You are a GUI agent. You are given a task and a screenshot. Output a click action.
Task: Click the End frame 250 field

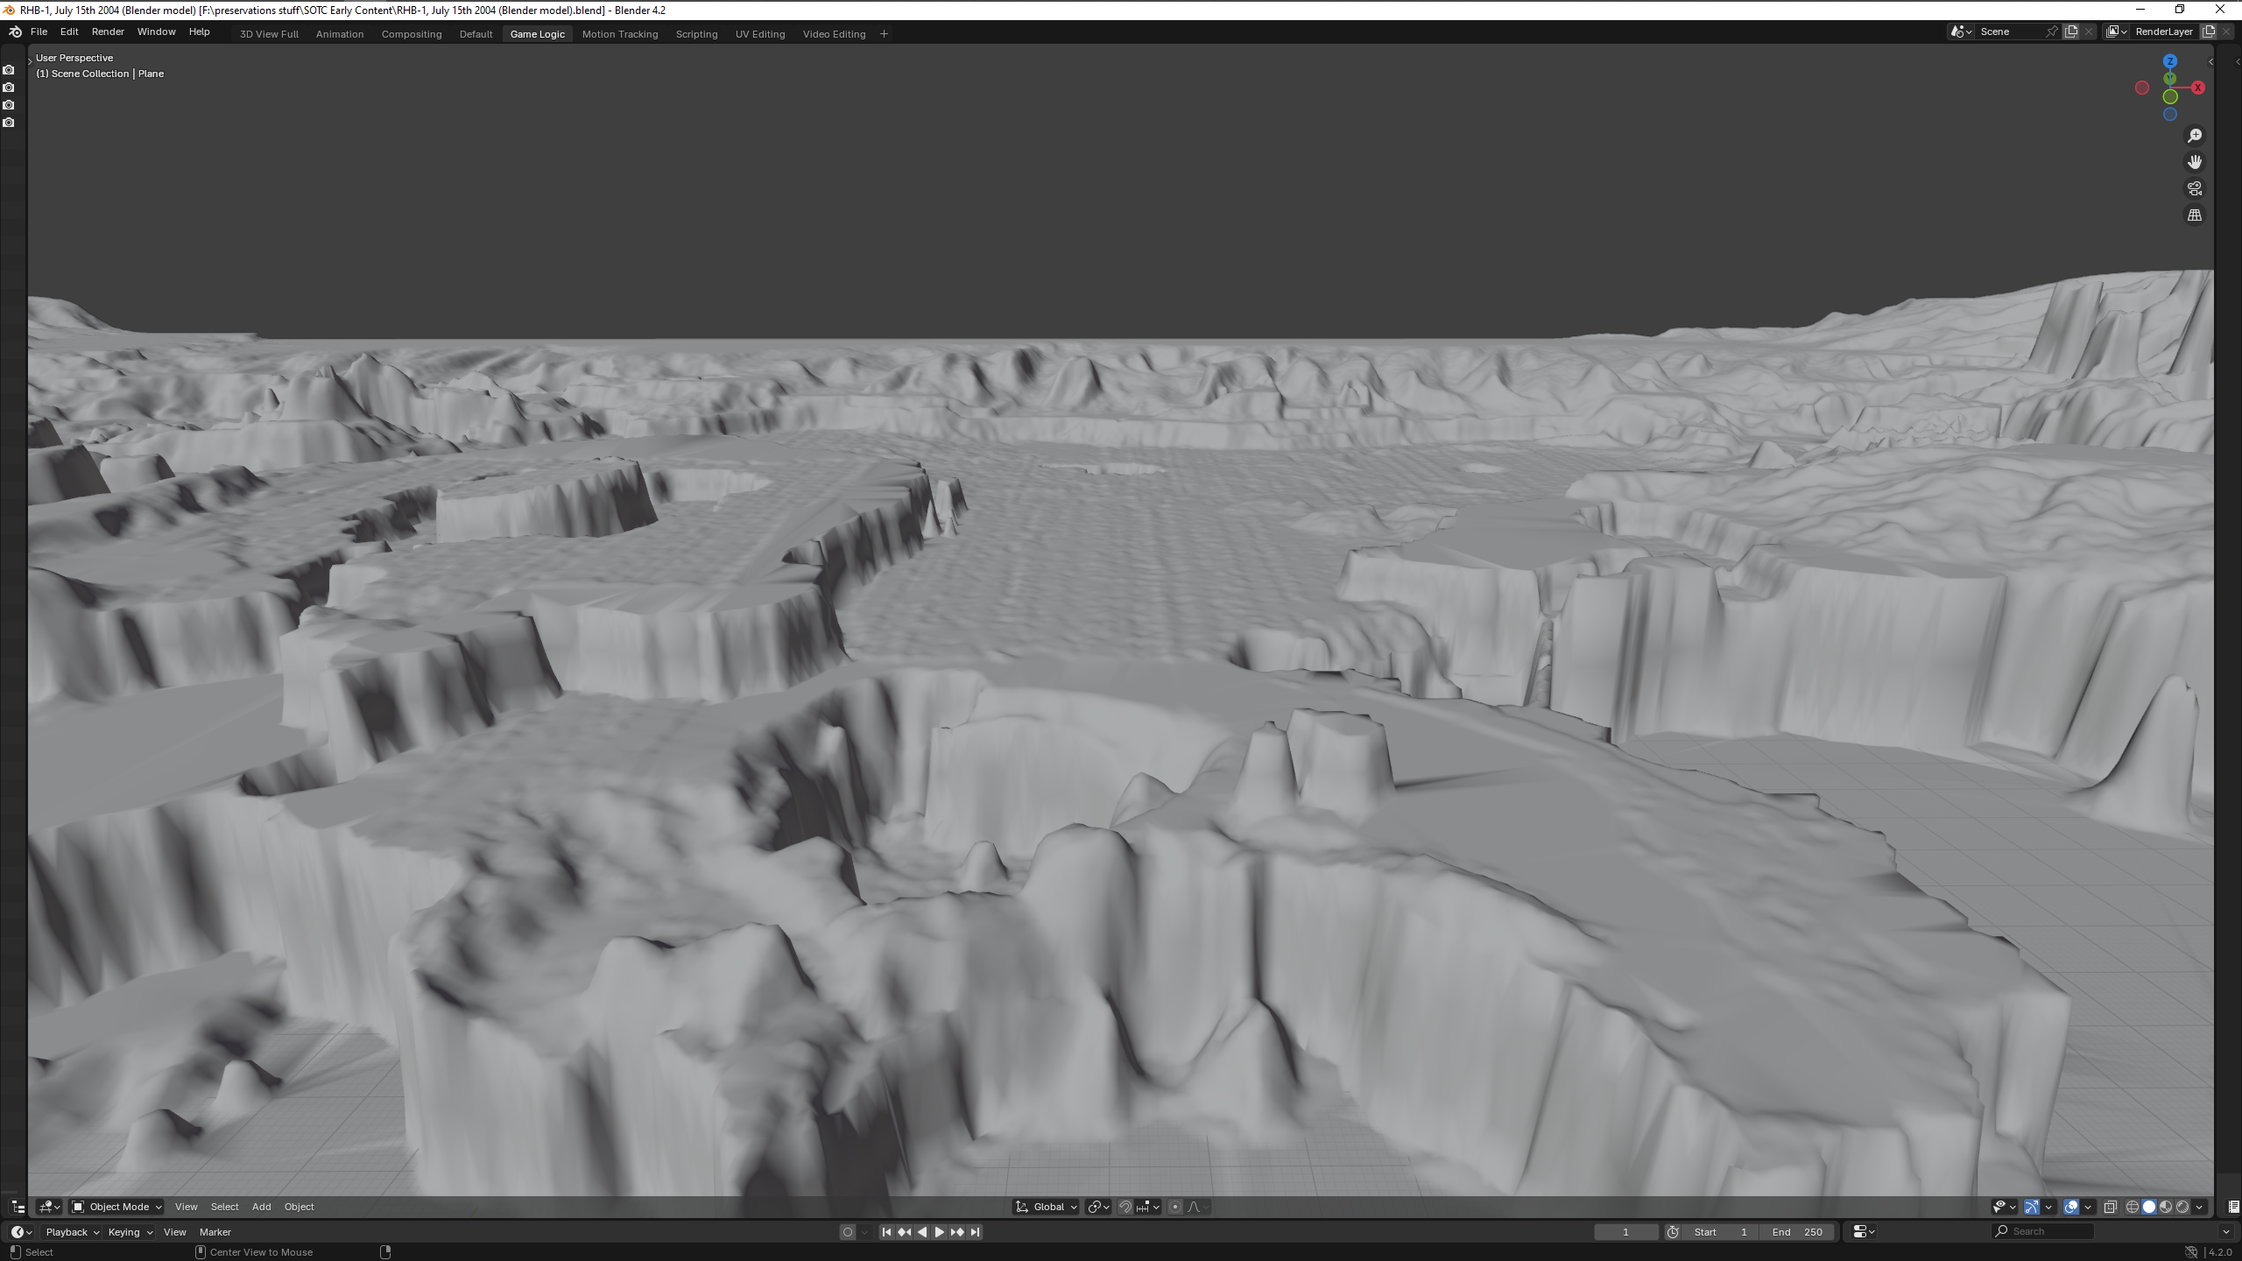(x=1797, y=1232)
